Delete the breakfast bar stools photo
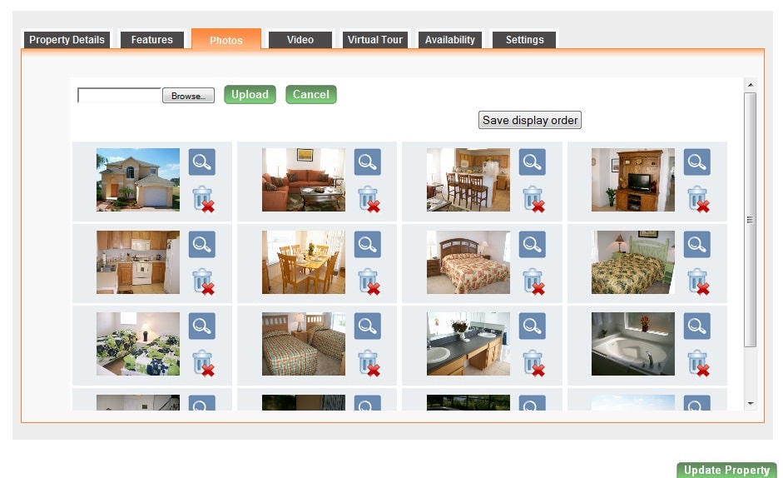Screen dimensions: 783x478 534,199
